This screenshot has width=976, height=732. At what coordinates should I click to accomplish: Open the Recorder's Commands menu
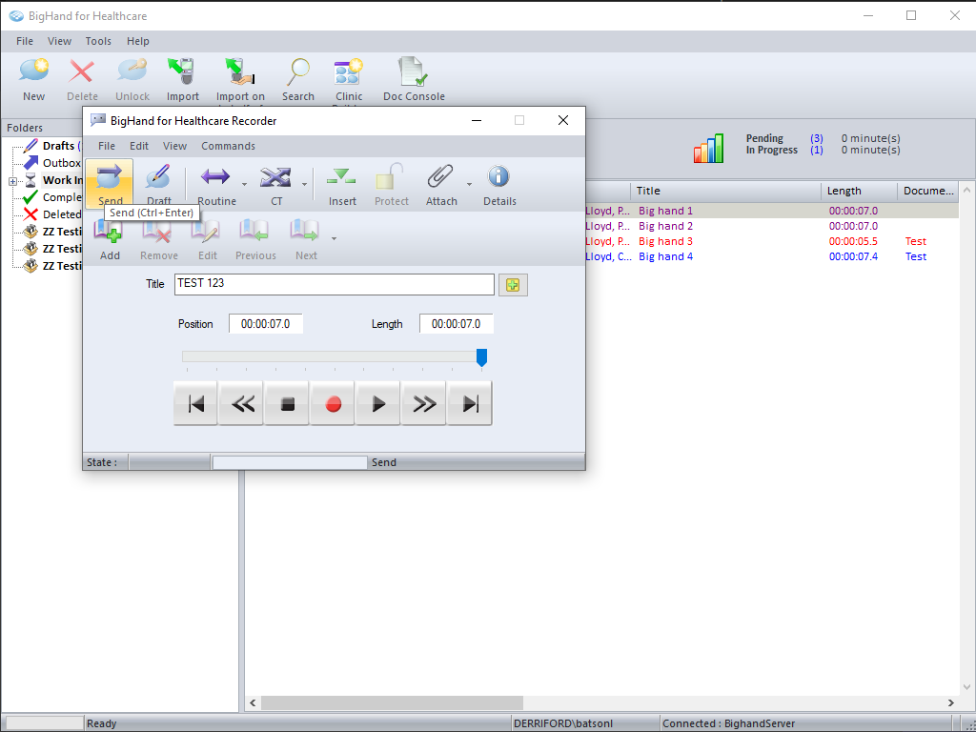pyautogui.click(x=228, y=146)
